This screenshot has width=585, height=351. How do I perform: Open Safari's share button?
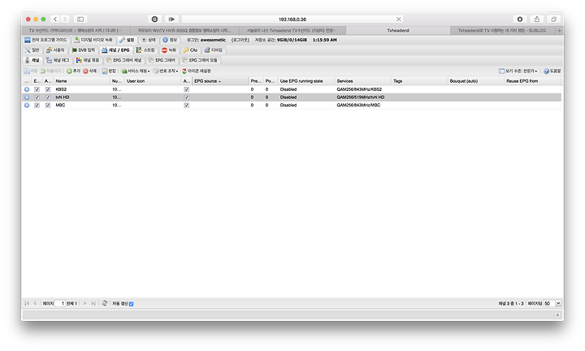click(x=537, y=19)
